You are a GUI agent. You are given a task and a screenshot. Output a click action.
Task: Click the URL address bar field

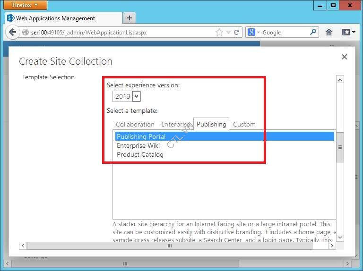118,32
